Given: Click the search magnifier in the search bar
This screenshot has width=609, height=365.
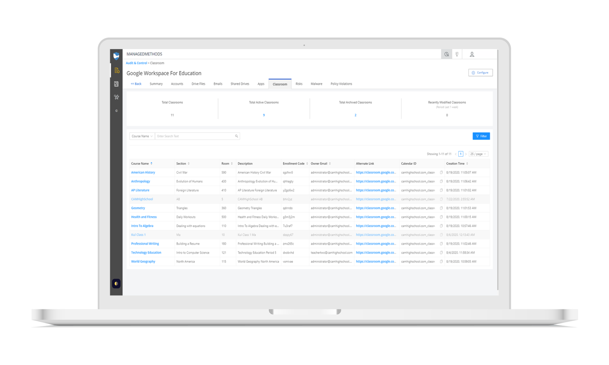Looking at the screenshot, I should [x=237, y=136].
